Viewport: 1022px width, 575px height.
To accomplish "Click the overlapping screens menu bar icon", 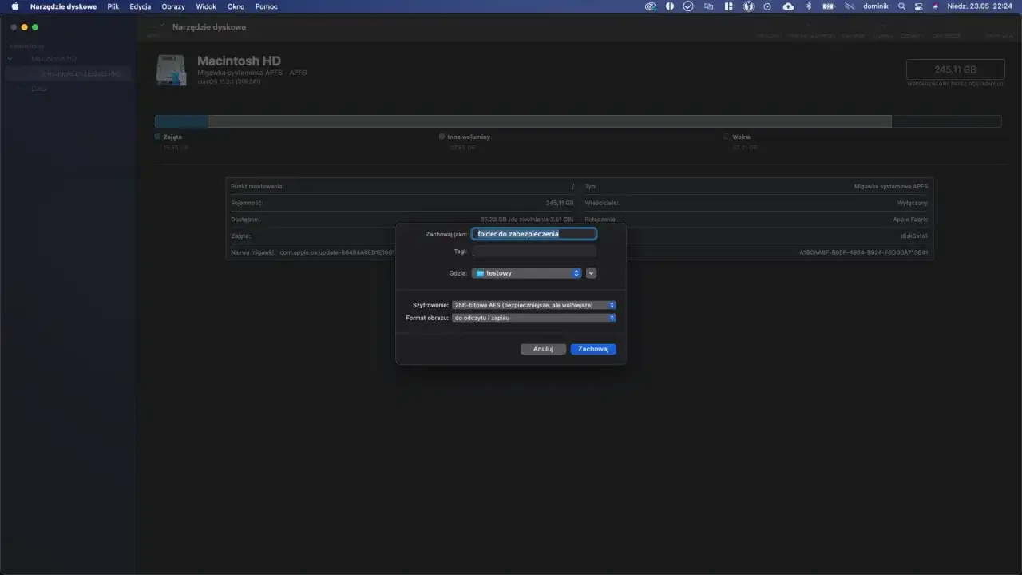I will pos(708,6).
